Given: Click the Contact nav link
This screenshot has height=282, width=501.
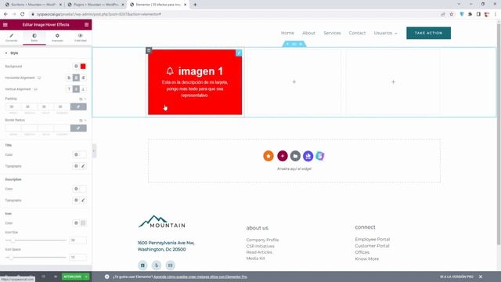Looking at the screenshot, I should [x=357, y=33].
